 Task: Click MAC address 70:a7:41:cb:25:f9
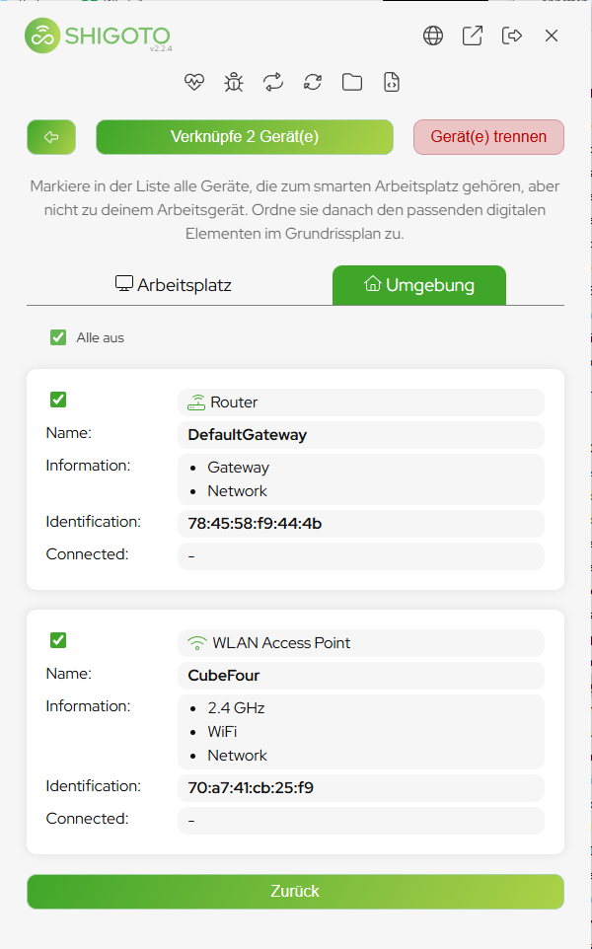251,788
